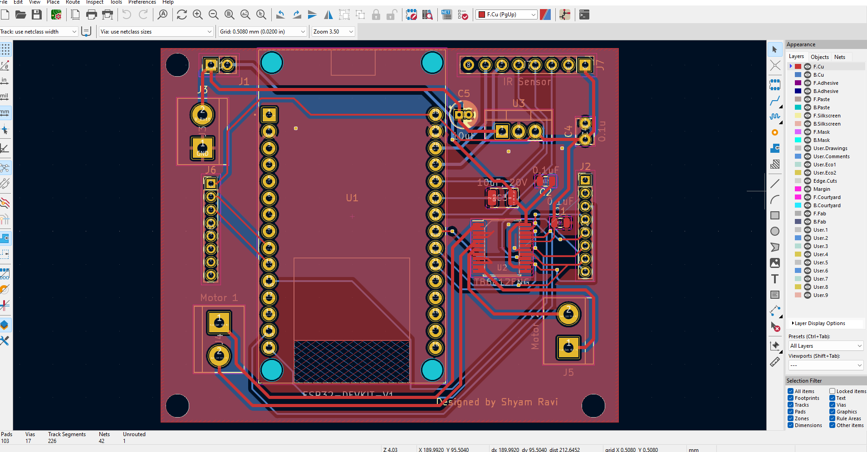Screen dimensions: 867x452
Task: Open the active layer dropdown showing F.Cu
Action: pos(505,15)
